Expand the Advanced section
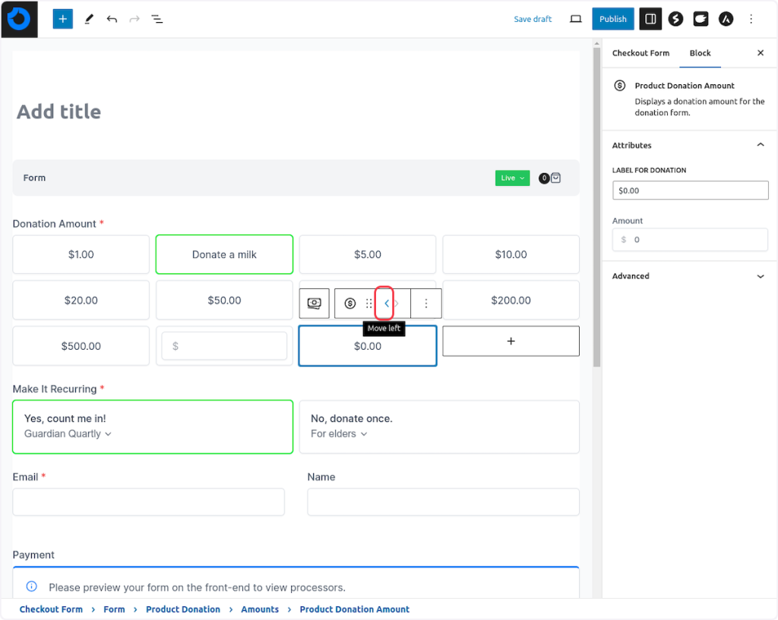The height and width of the screenshot is (620, 778). [689, 276]
